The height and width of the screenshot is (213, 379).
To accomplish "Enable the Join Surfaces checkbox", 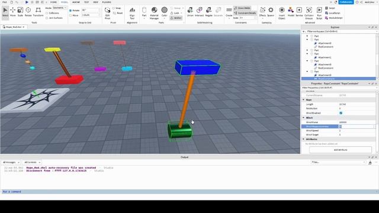I will 47,18.
